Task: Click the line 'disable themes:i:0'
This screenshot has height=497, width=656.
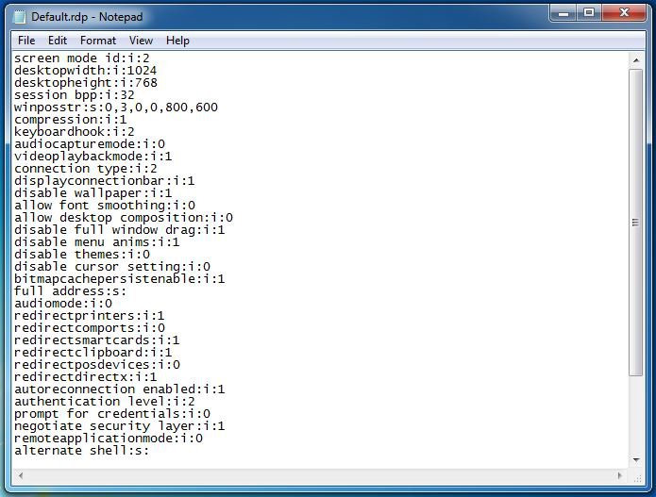Action: pyautogui.click(x=81, y=254)
